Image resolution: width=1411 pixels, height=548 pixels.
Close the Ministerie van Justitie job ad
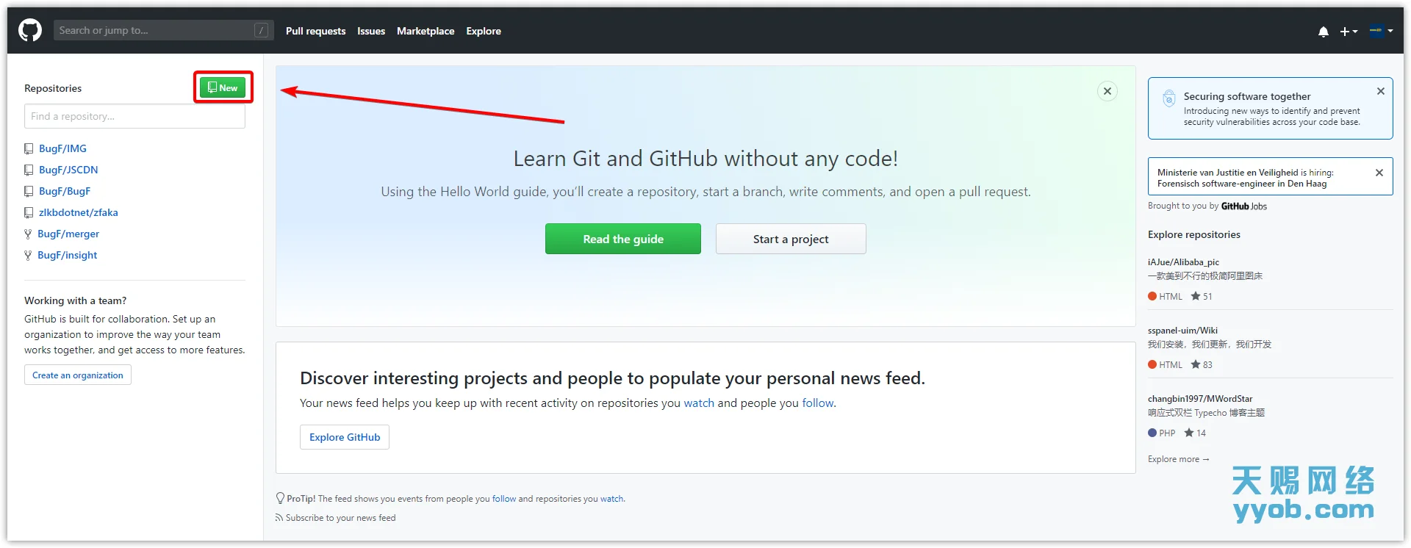point(1379,173)
